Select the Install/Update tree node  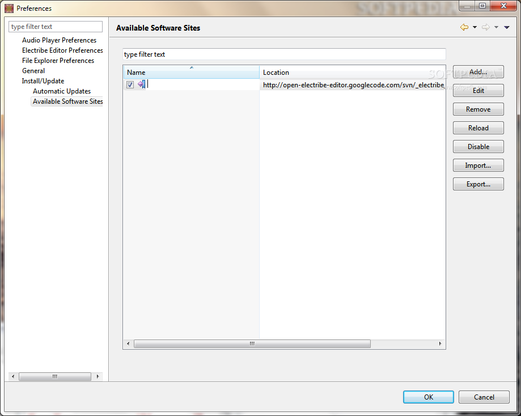click(43, 81)
